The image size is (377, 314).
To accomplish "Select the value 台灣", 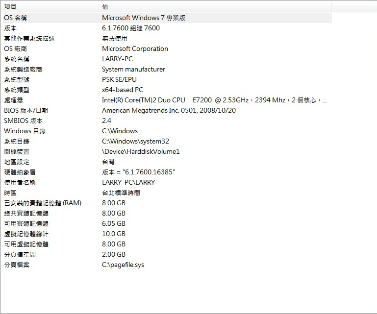I will (108, 162).
